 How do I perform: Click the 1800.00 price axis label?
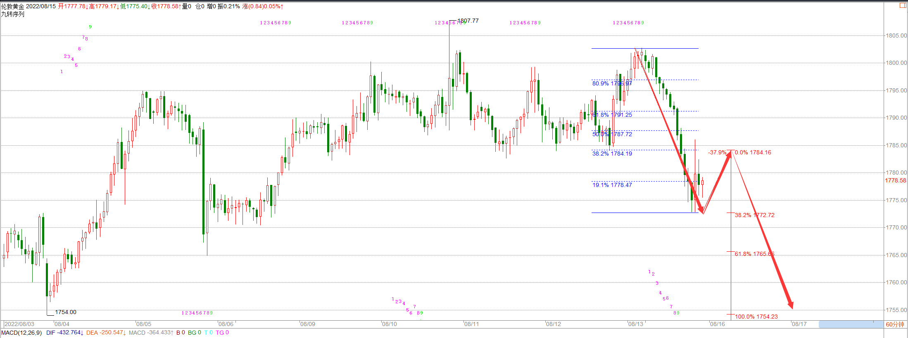[x=896, y=63]
